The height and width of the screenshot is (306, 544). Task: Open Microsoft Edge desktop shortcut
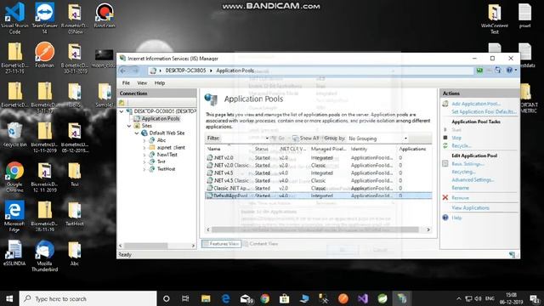tap(14, 216)
